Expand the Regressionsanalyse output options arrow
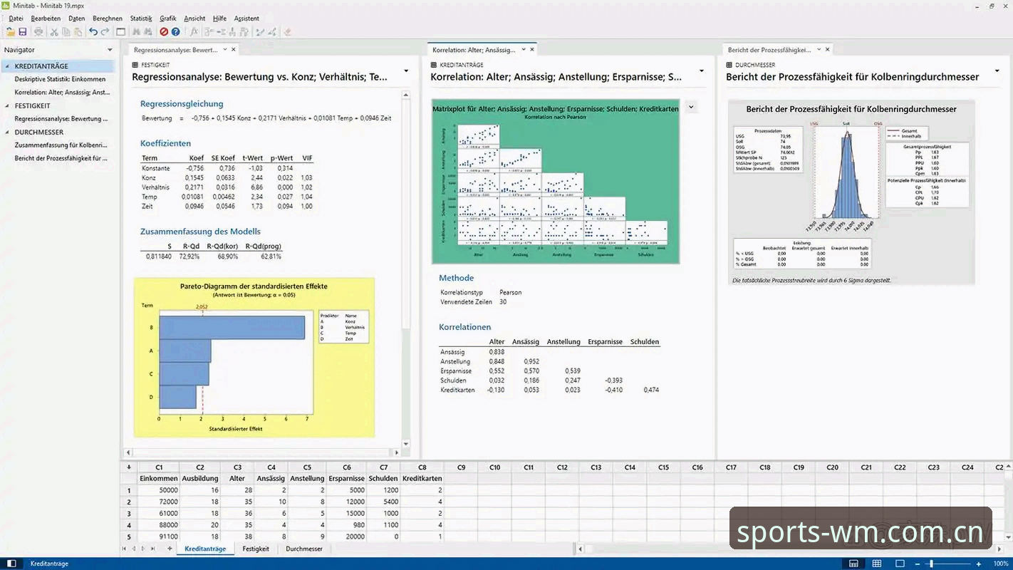The height and width of the screenshot is (570, 1013). 406,71
